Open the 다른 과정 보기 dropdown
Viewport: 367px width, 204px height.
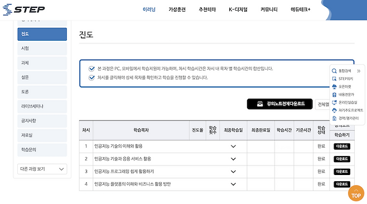click(x=42, y=169)
